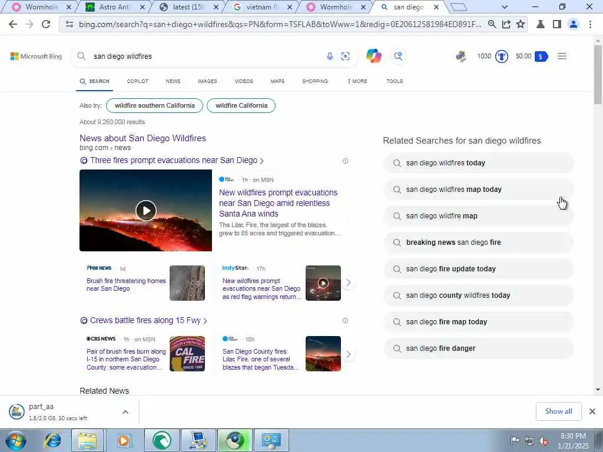This screenshot has height=452, width=603.
Task: Open visual search camera icon
Action: point(345,56)
